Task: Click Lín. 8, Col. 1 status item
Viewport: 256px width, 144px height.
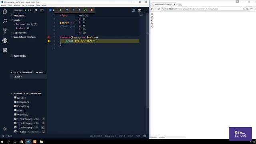Action: point(96,136)
